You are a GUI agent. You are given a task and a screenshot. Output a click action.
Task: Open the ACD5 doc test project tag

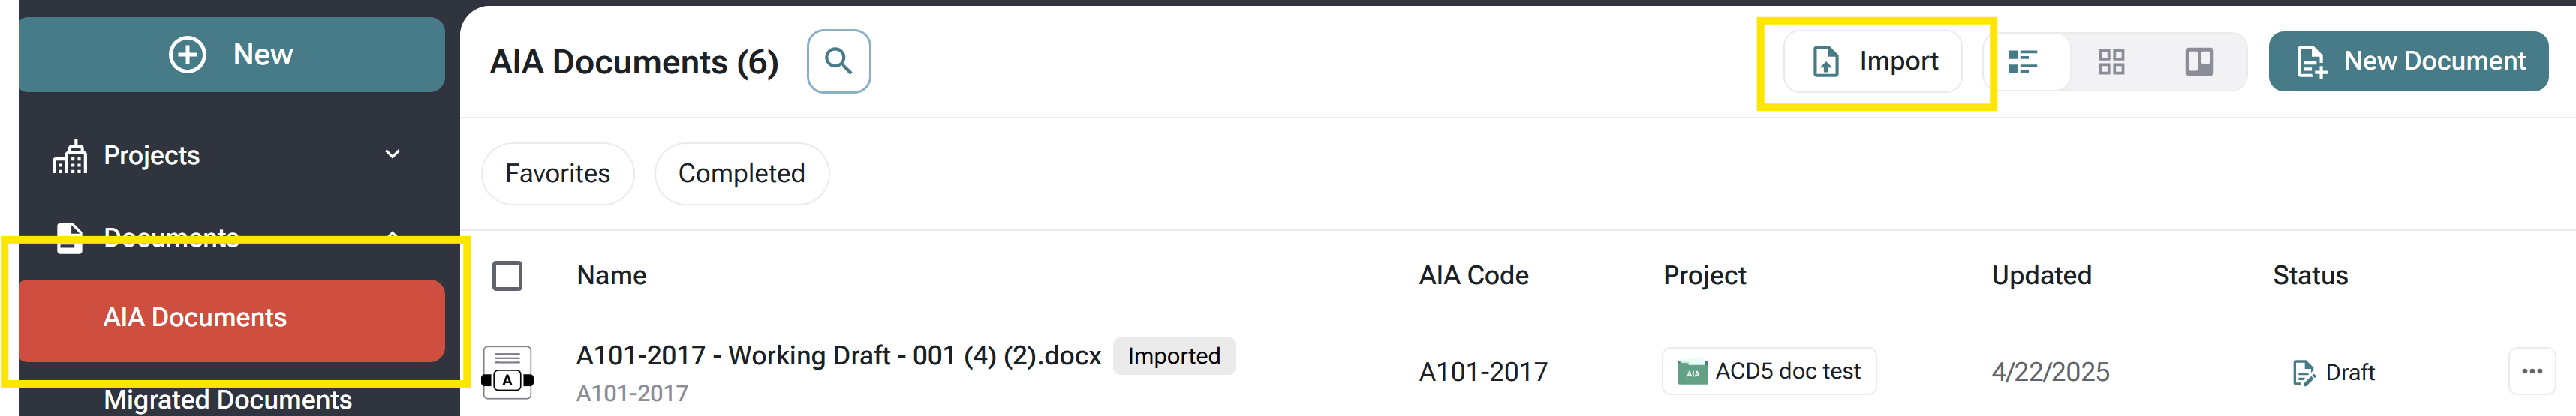(x=1768, y=372)
